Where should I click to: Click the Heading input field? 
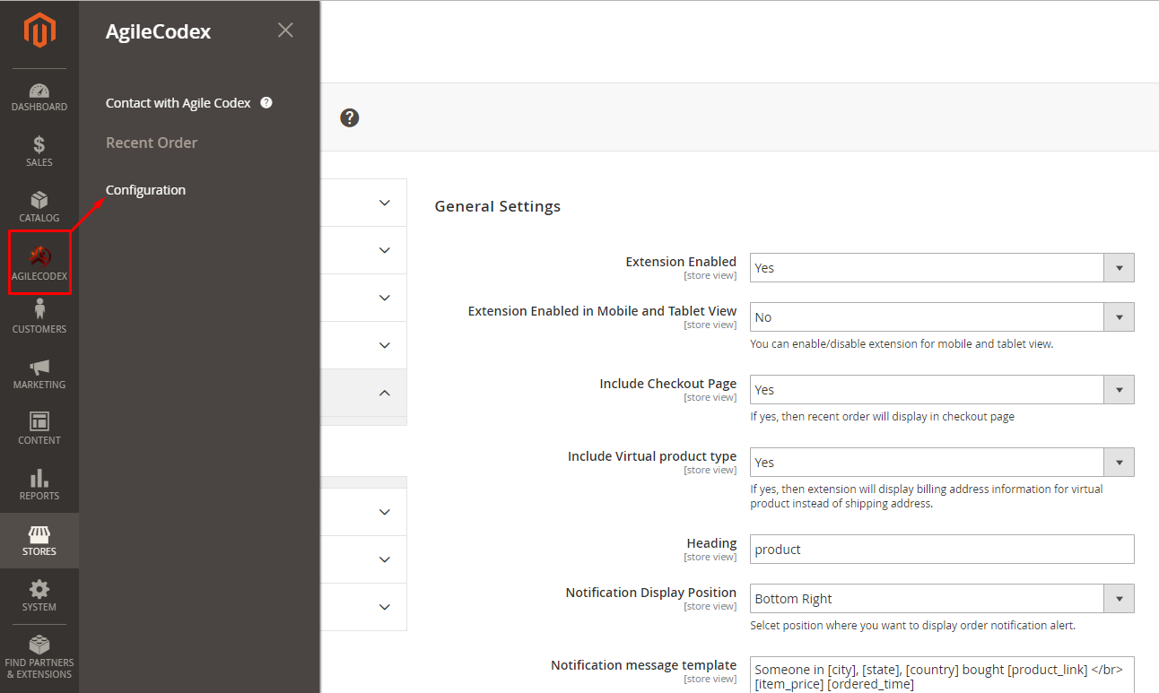pyautogui.click(x=942, y=550)
